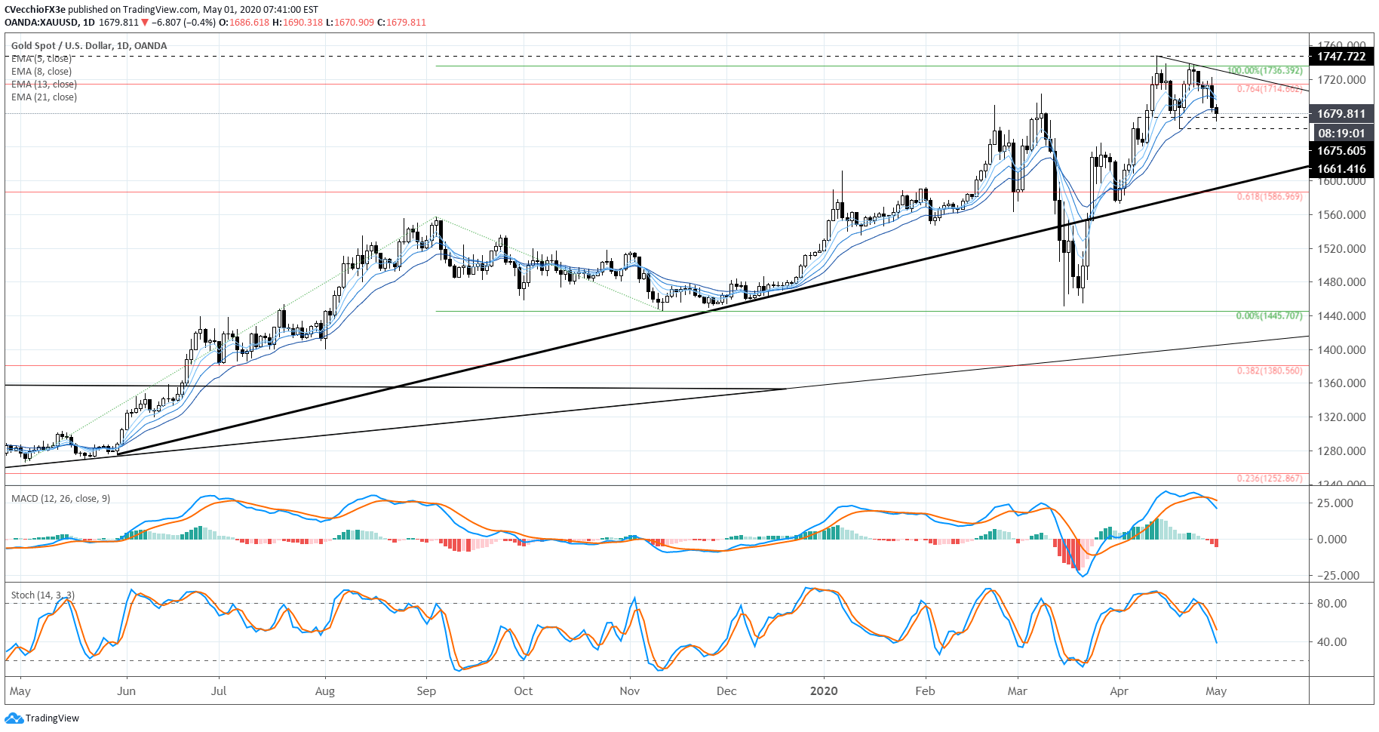Click the Nov label on time axis
Image resolution: width=1379 pixels, height=732 pixels.
coord(630,691)
